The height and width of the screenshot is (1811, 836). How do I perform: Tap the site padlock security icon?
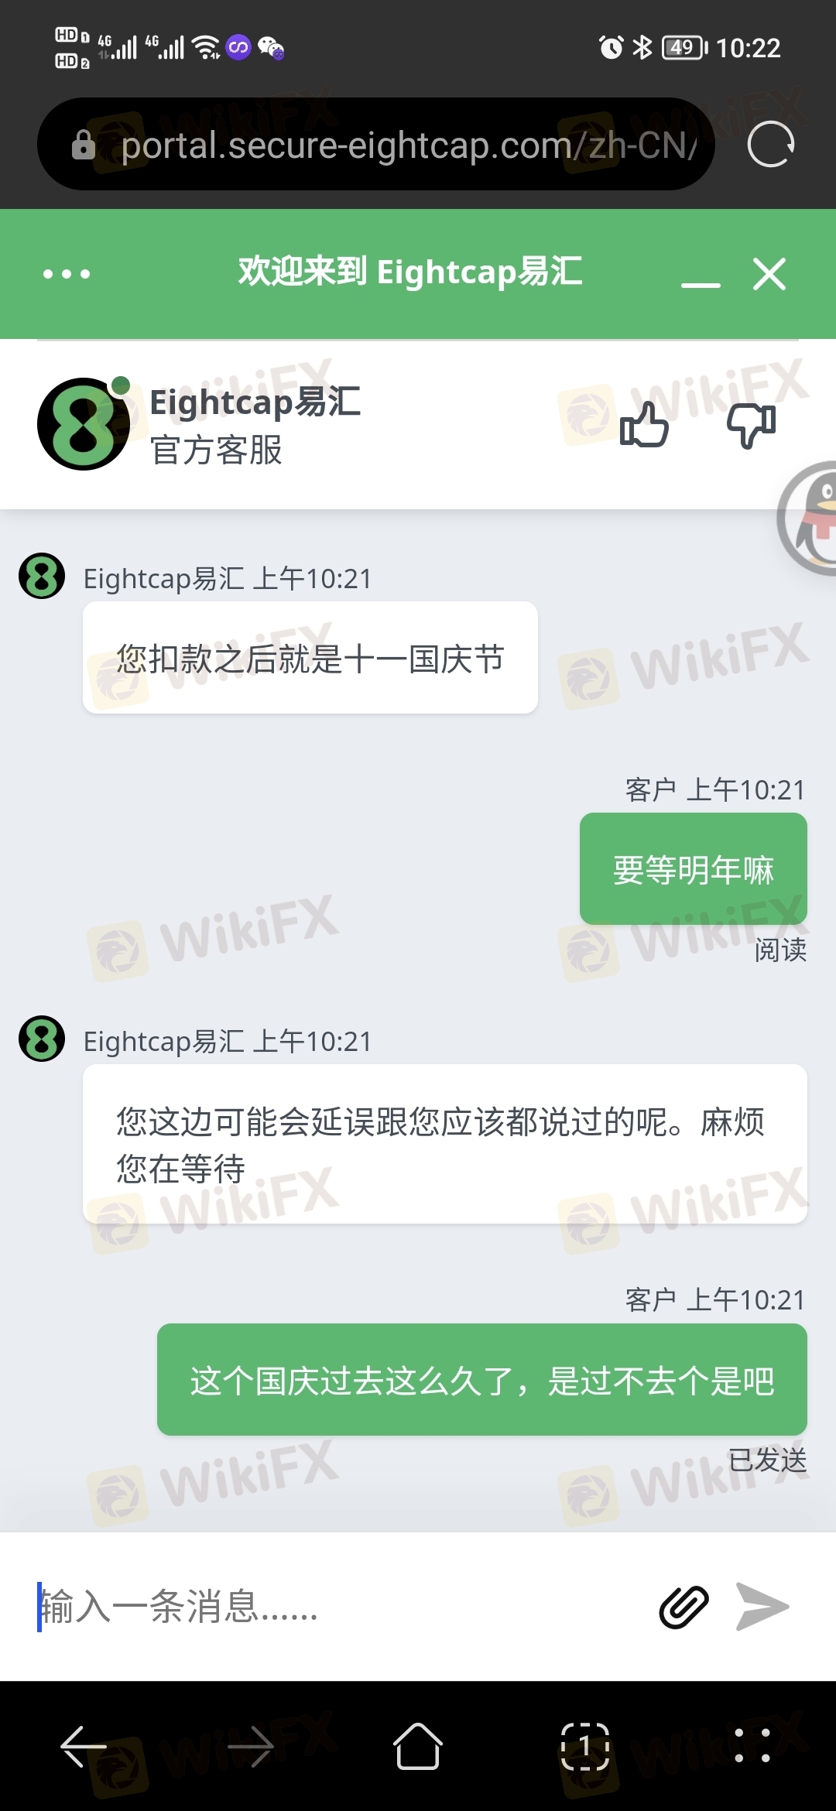coord(83,145)
